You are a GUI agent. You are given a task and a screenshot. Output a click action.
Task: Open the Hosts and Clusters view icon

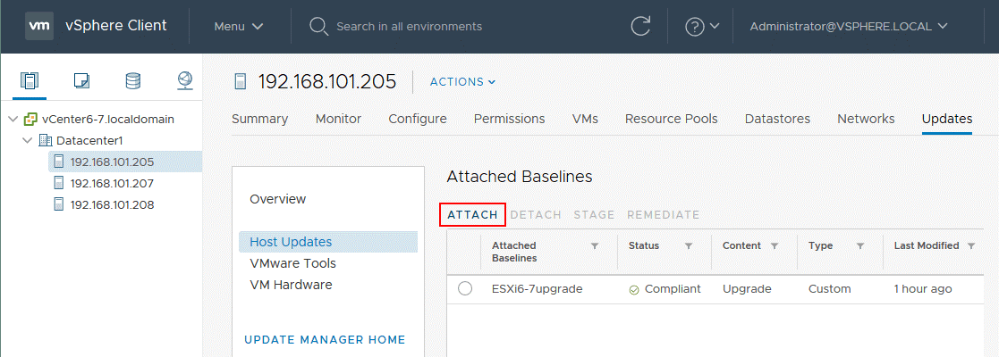point(30,81)
